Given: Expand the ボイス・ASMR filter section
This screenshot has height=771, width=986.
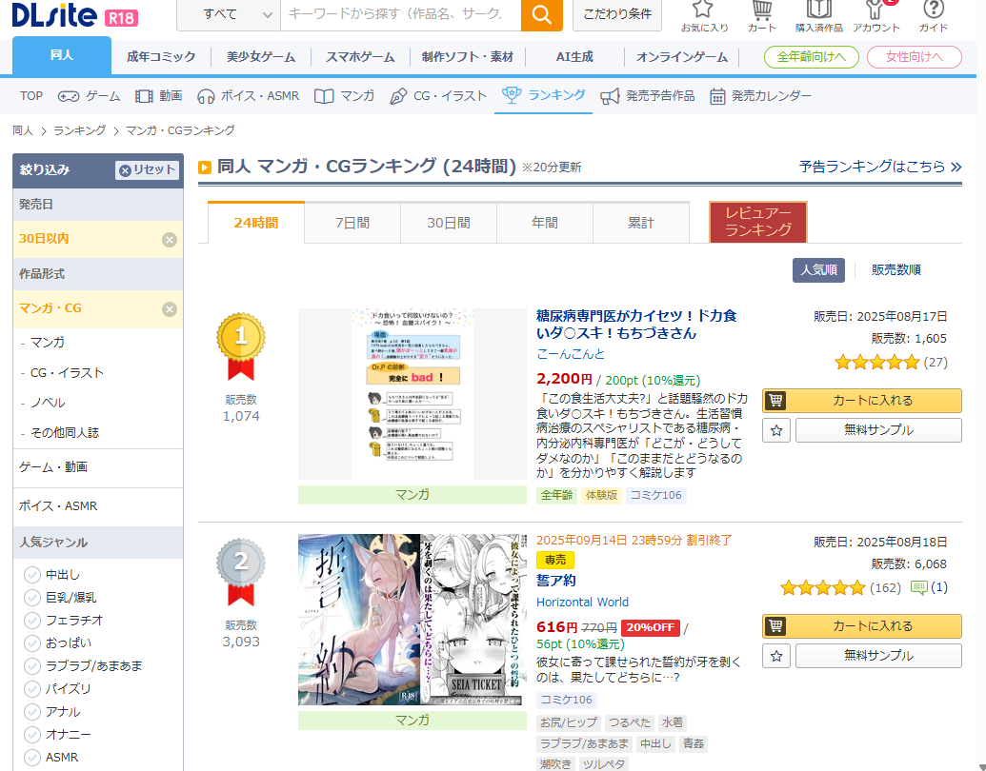Looking at the screenshot, I should click(97, 506).
